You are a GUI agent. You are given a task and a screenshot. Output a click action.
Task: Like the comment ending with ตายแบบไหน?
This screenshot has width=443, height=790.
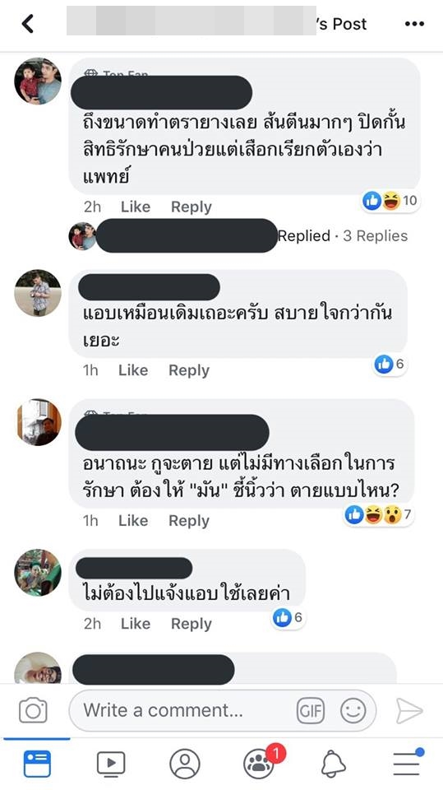[133, 520]
